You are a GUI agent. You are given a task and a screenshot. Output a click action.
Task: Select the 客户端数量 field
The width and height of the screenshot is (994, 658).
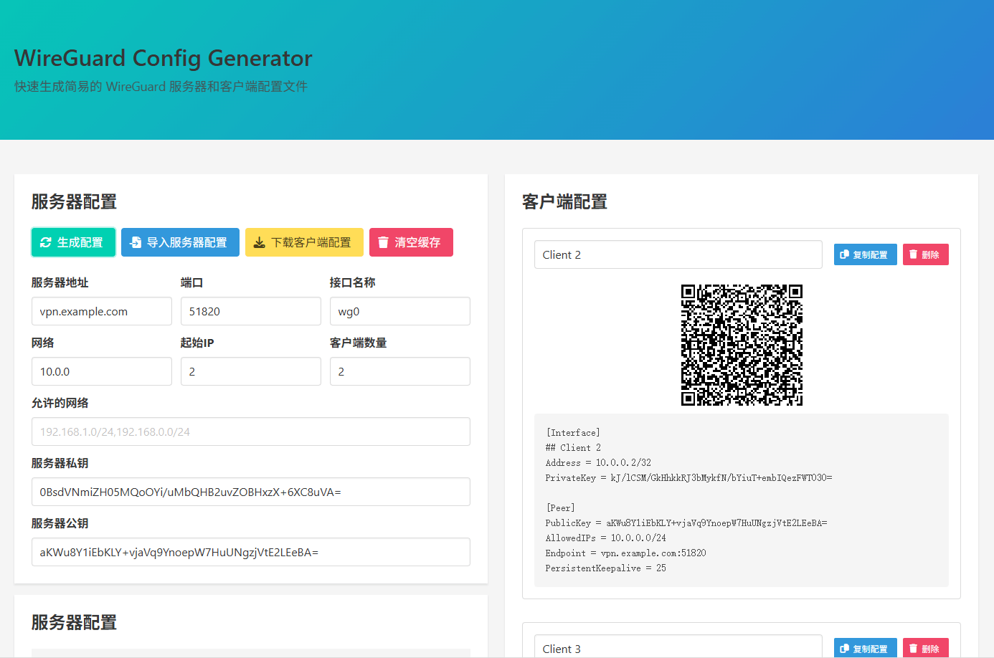pos(399,371)
